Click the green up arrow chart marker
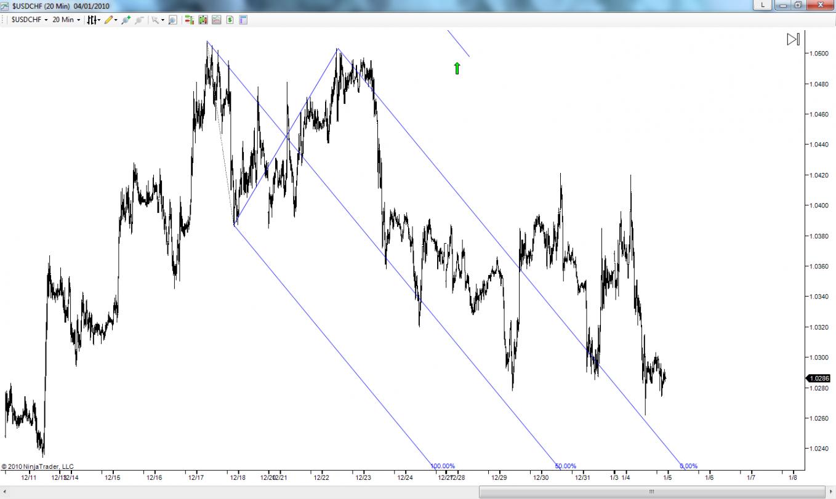The image size is (836, 499). 457,68
